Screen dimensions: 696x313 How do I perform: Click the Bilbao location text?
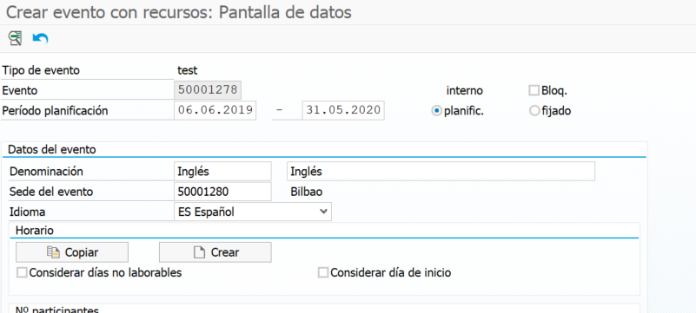pyautogui.click(x=306, y=192)
